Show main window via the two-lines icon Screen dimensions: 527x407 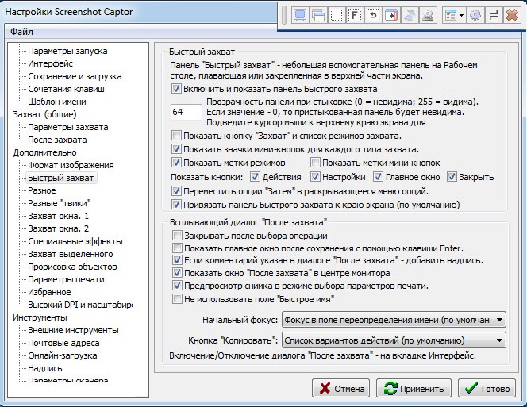494,15
